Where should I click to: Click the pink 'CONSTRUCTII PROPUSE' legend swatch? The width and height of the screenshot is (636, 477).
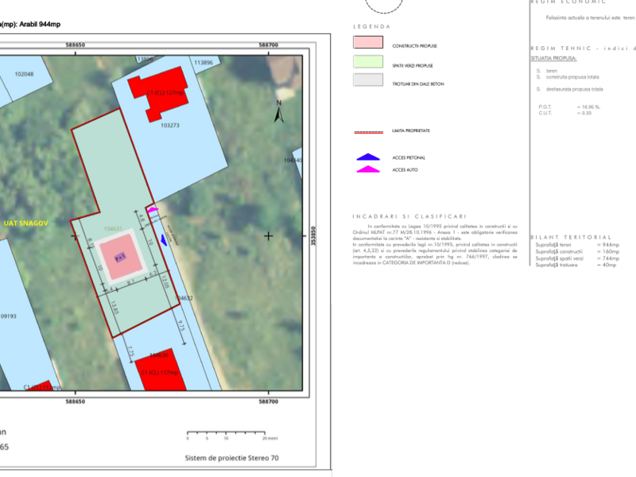(368, 42)
